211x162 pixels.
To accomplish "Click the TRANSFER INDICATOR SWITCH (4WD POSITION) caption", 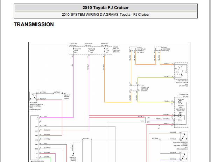I will click(36, 106).
